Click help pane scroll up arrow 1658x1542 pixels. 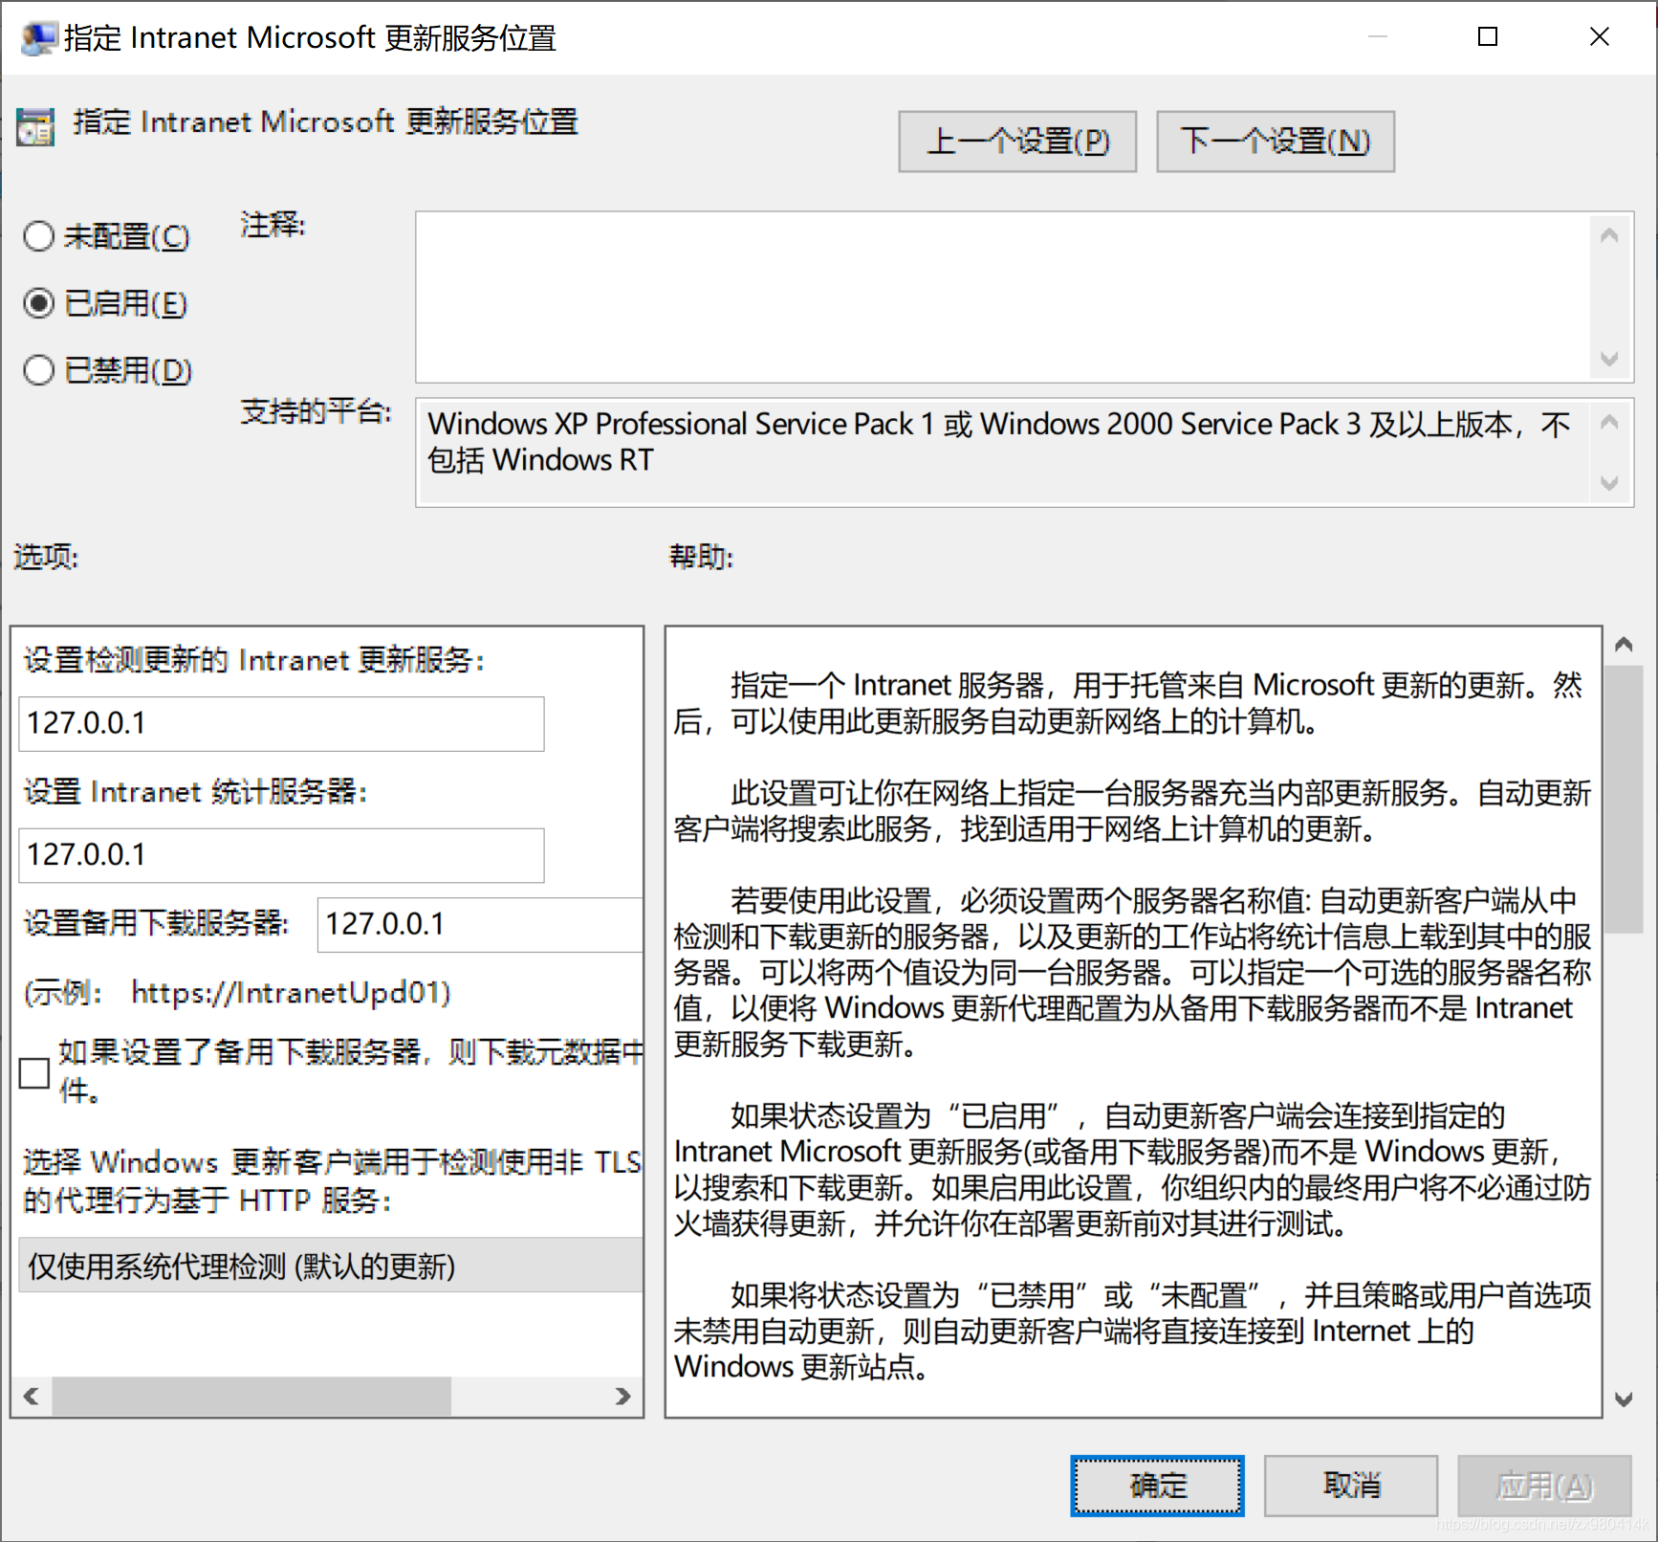click(1624, 644)
